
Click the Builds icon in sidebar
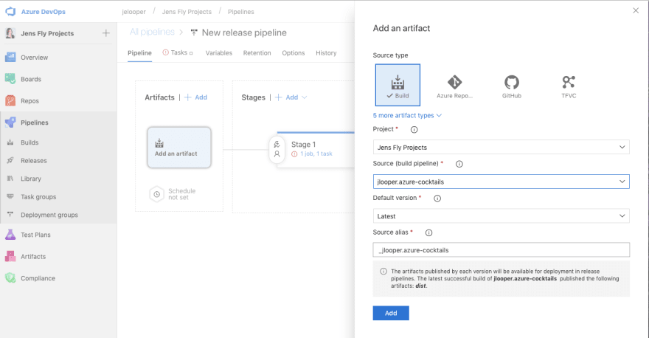[x=10, y=142]
